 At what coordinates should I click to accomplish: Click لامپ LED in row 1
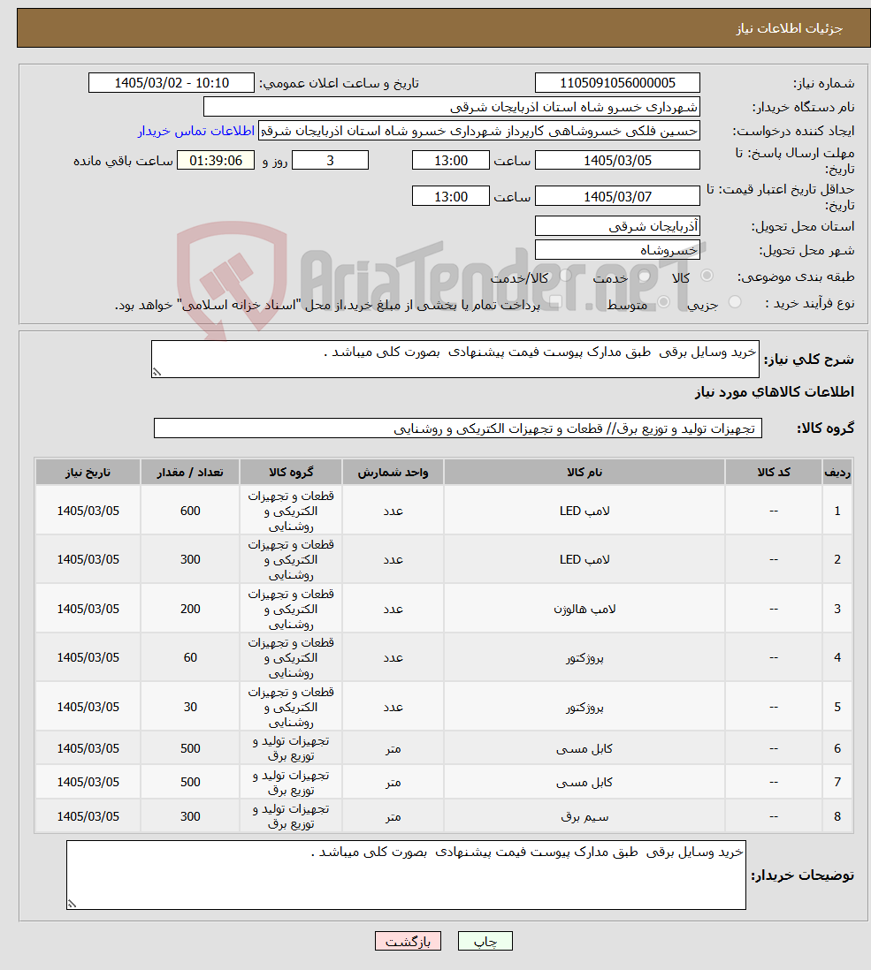pos(584,511)
